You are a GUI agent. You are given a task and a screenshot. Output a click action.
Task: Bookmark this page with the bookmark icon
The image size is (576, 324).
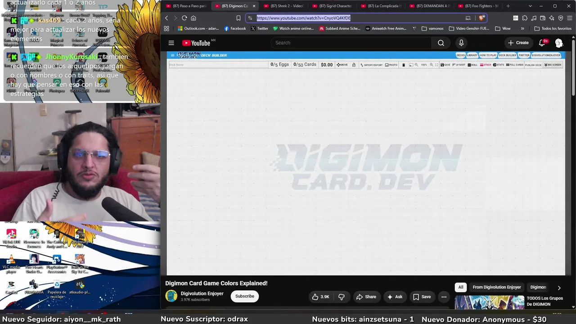[x=238, y=18]
